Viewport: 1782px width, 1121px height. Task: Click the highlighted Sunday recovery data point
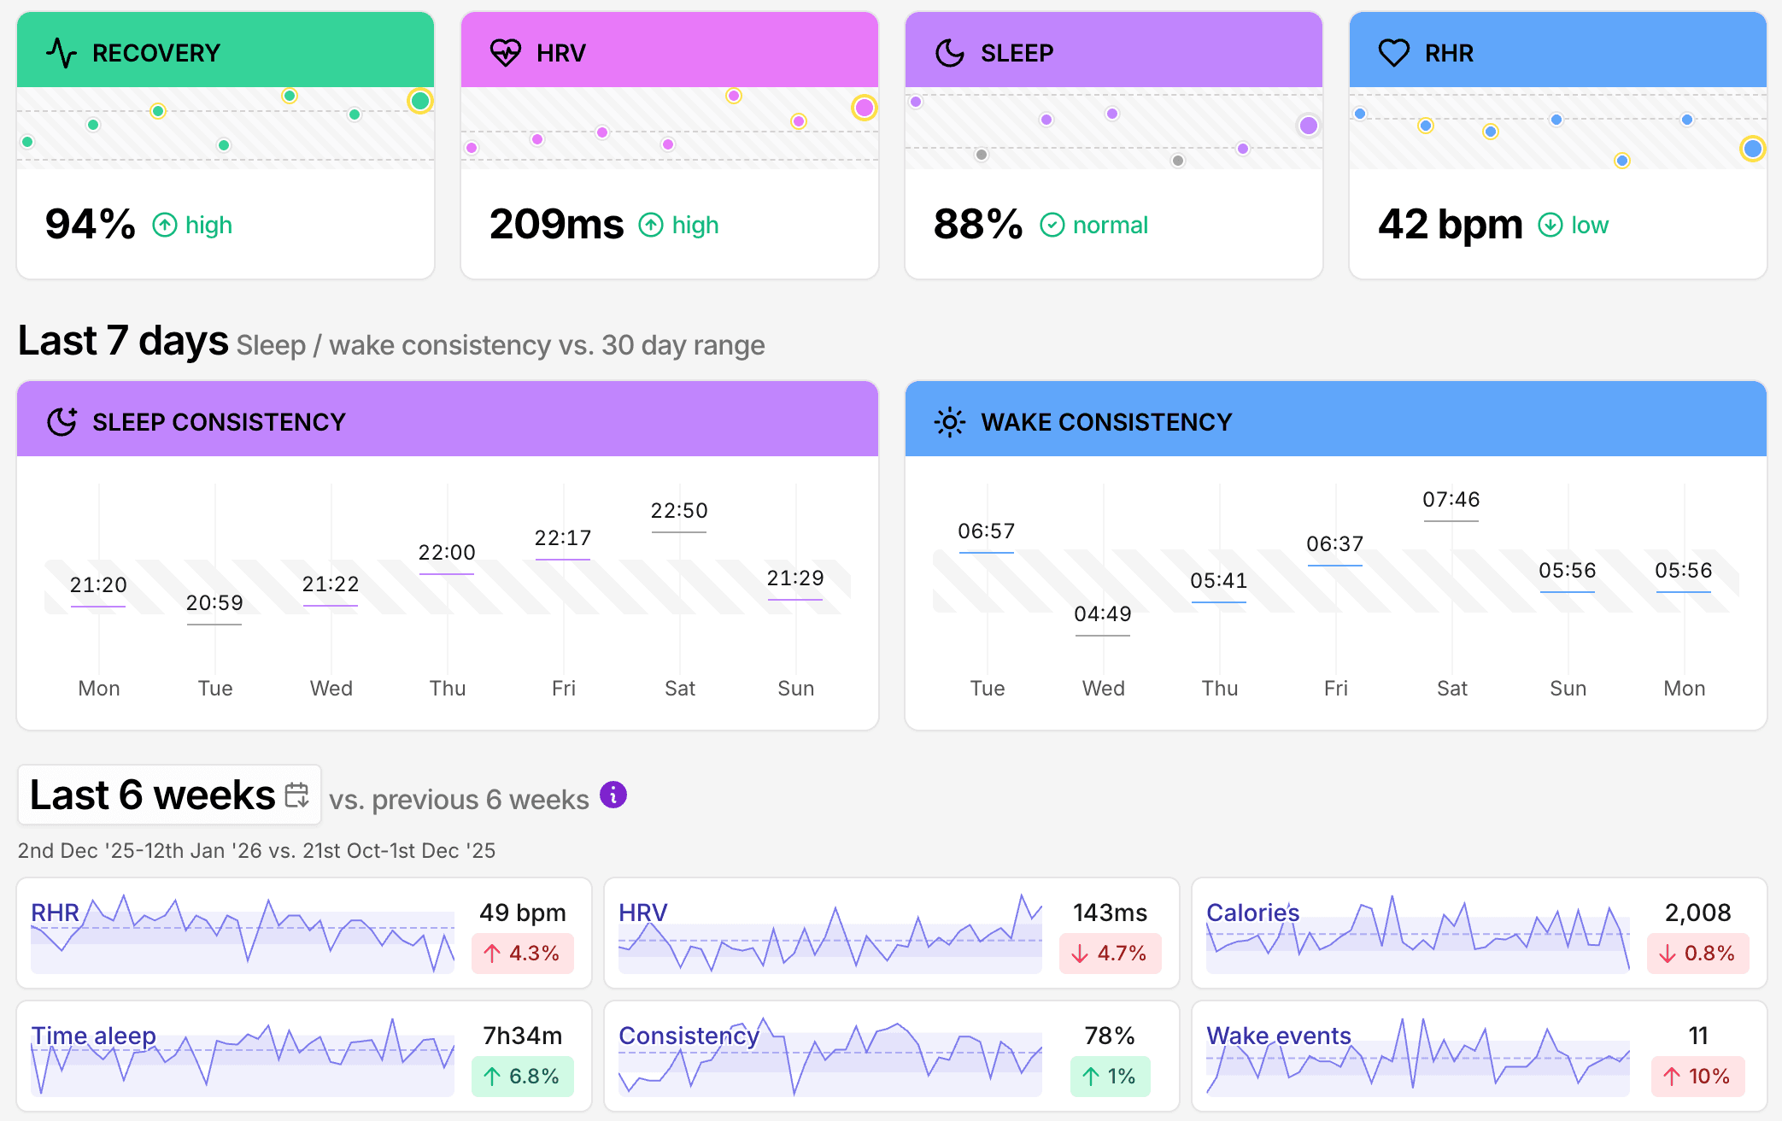pyautogui.click(x=419, y=101)
